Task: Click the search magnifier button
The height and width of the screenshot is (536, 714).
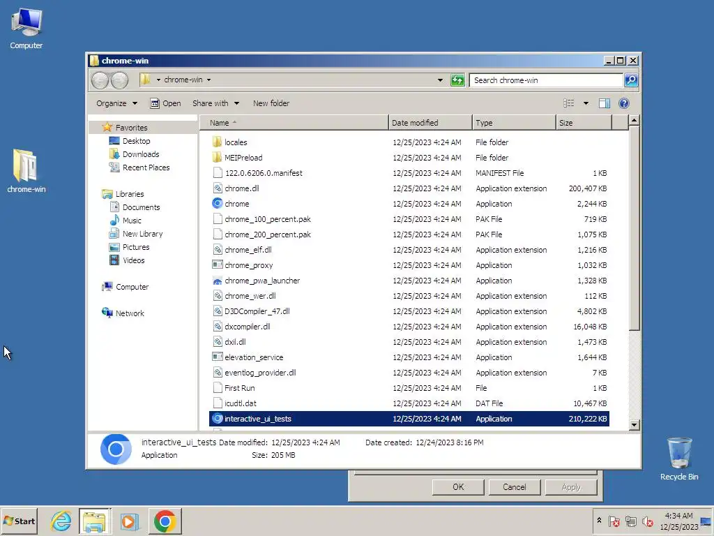Action: [x=631, y=80]
